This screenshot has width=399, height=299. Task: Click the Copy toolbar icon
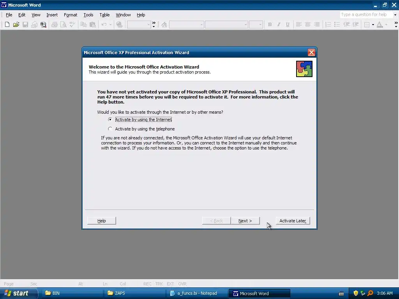pyautogui.click(x=83, y=25)
